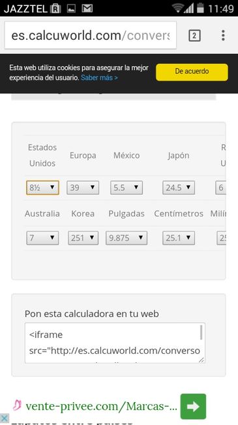
Task: Tap the Korea column label
Action: (83, 214)
